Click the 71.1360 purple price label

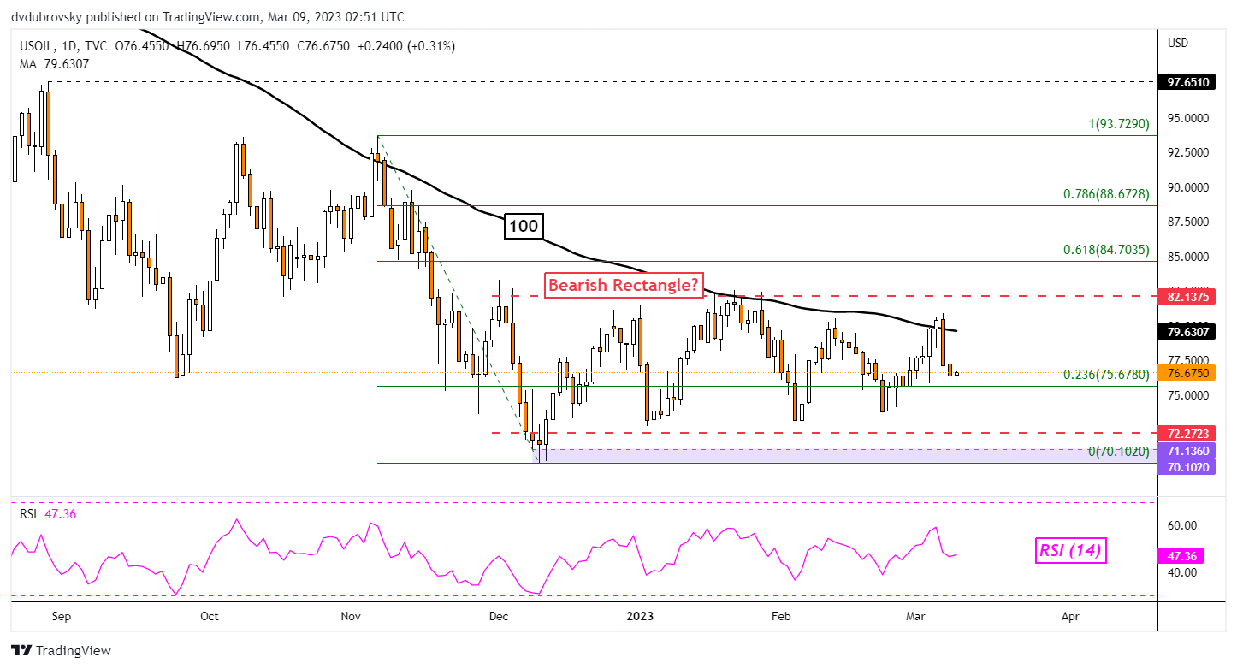click(1187, 450)
